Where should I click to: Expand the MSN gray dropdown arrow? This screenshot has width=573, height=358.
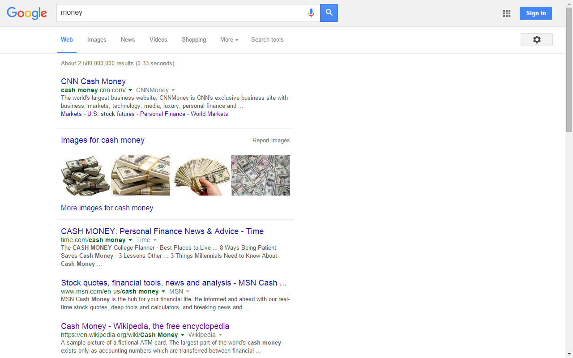[x=188, y=292]
